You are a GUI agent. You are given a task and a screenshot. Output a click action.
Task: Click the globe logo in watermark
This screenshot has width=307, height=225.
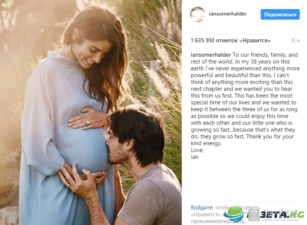[235, 214]
